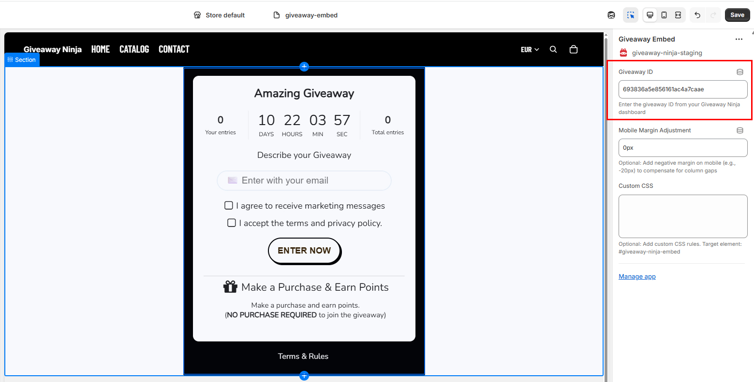Open the Giveaway Embed three-dot menu
The image size is (754, 382).
[739, 39]
